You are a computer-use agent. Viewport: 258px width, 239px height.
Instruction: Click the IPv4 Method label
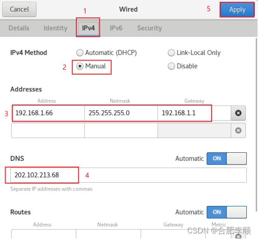(28, 53)
